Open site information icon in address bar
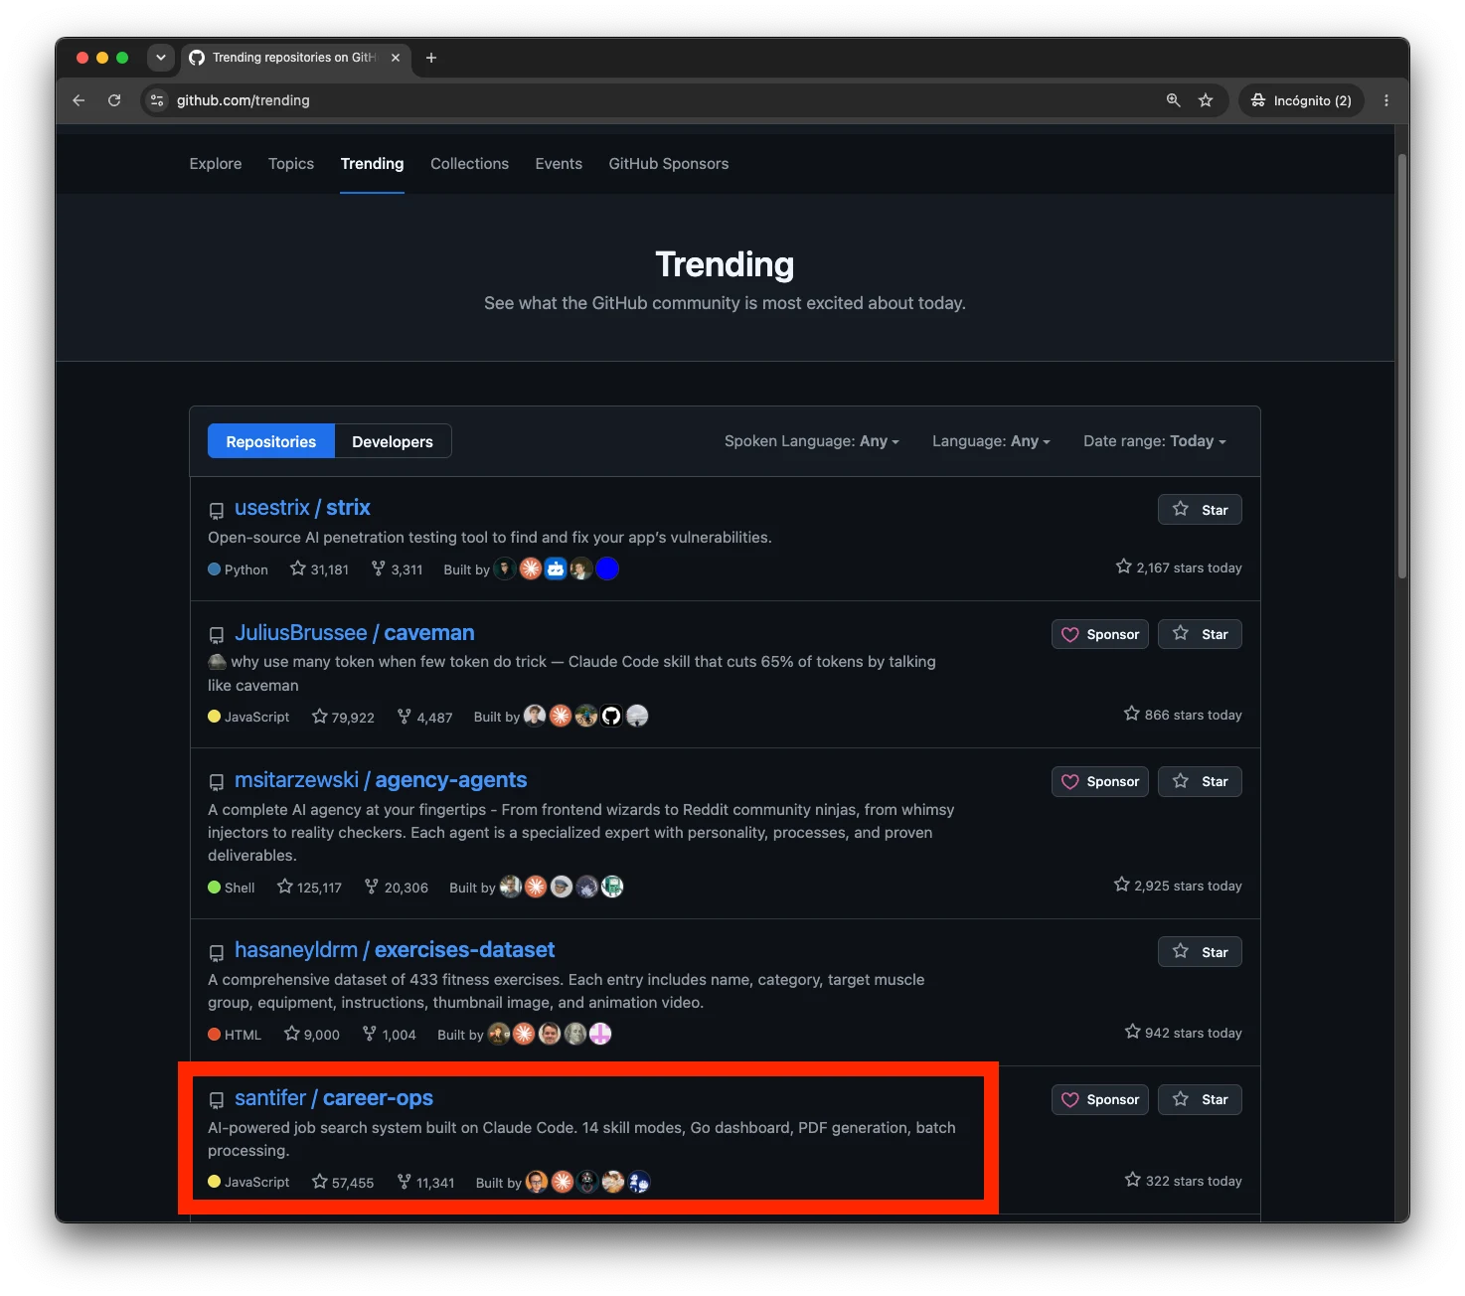1465x1296 pixels. [x=157, y=100]
